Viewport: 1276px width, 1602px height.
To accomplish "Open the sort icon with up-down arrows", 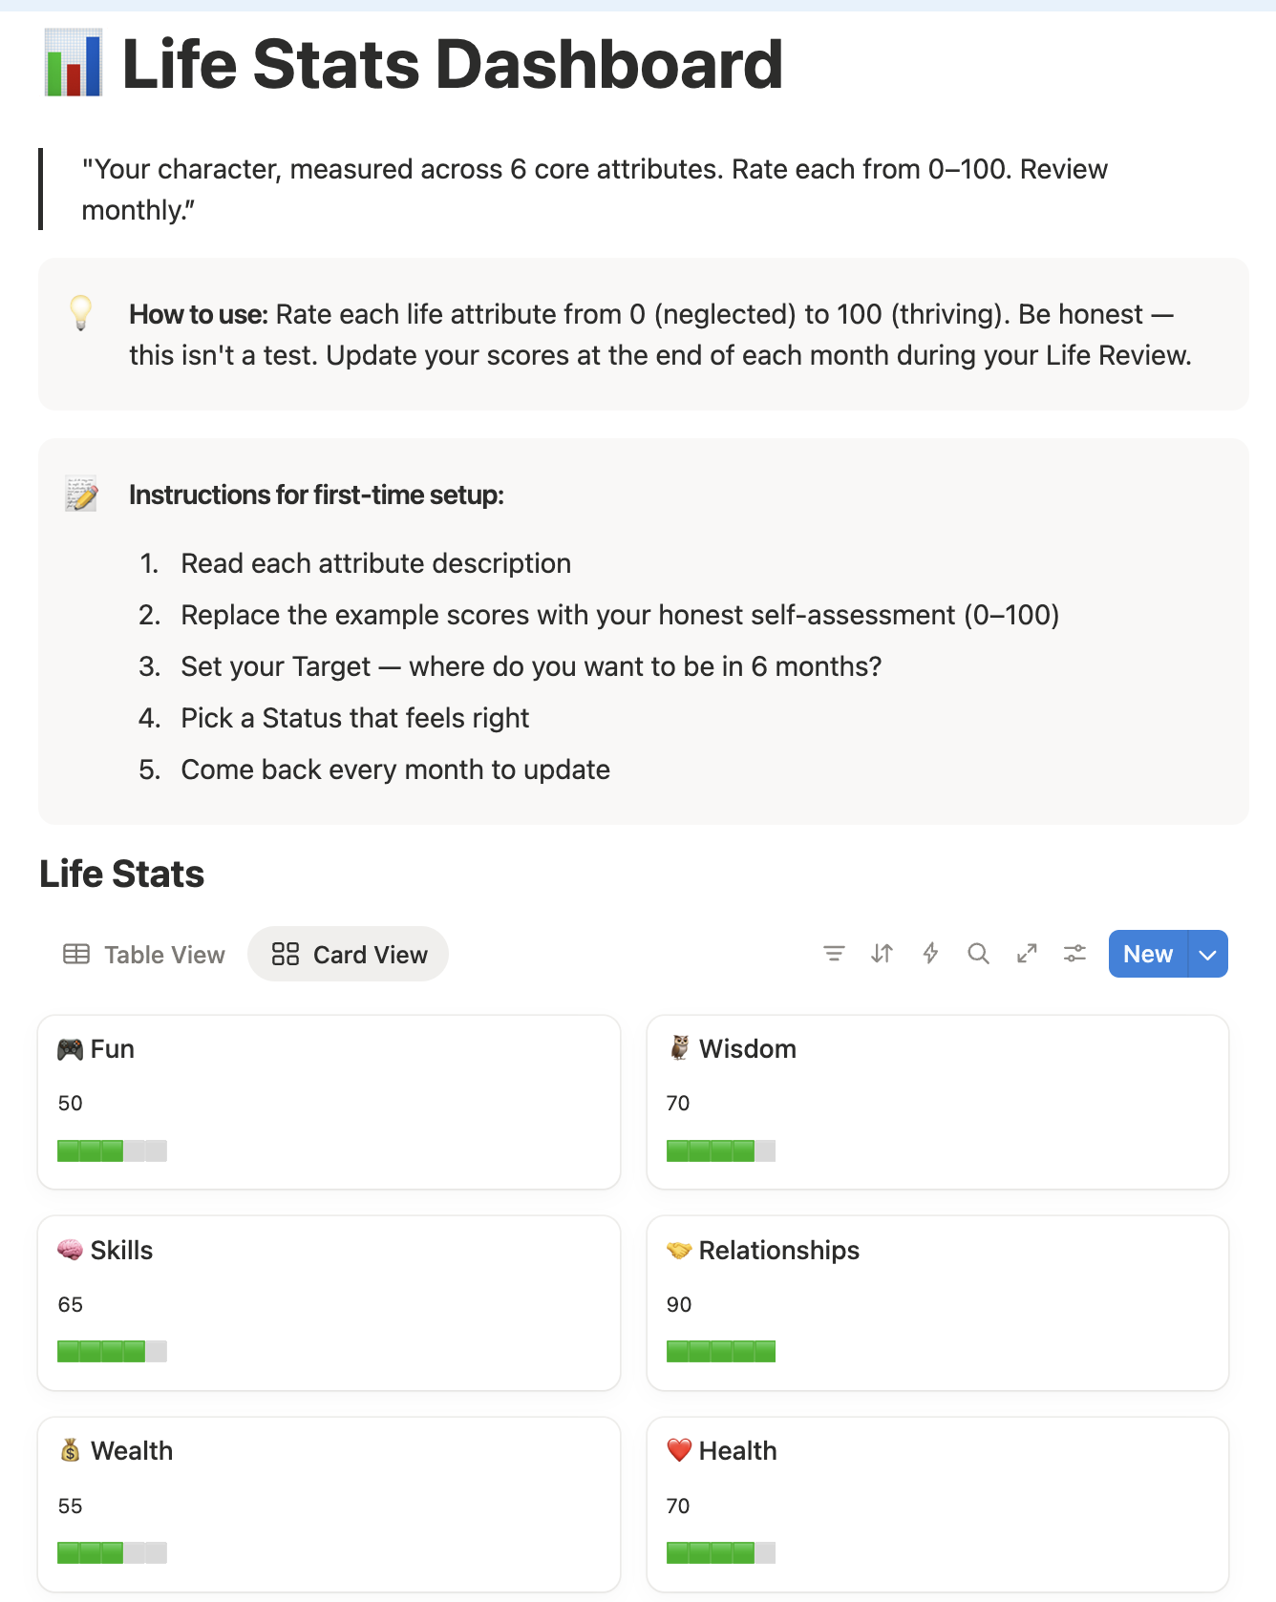I will 883,953.
